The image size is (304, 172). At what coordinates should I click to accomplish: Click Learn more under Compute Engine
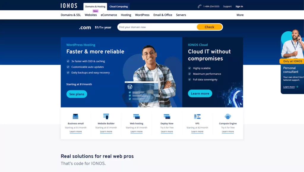pyautogui.click(x=228, y=132)
